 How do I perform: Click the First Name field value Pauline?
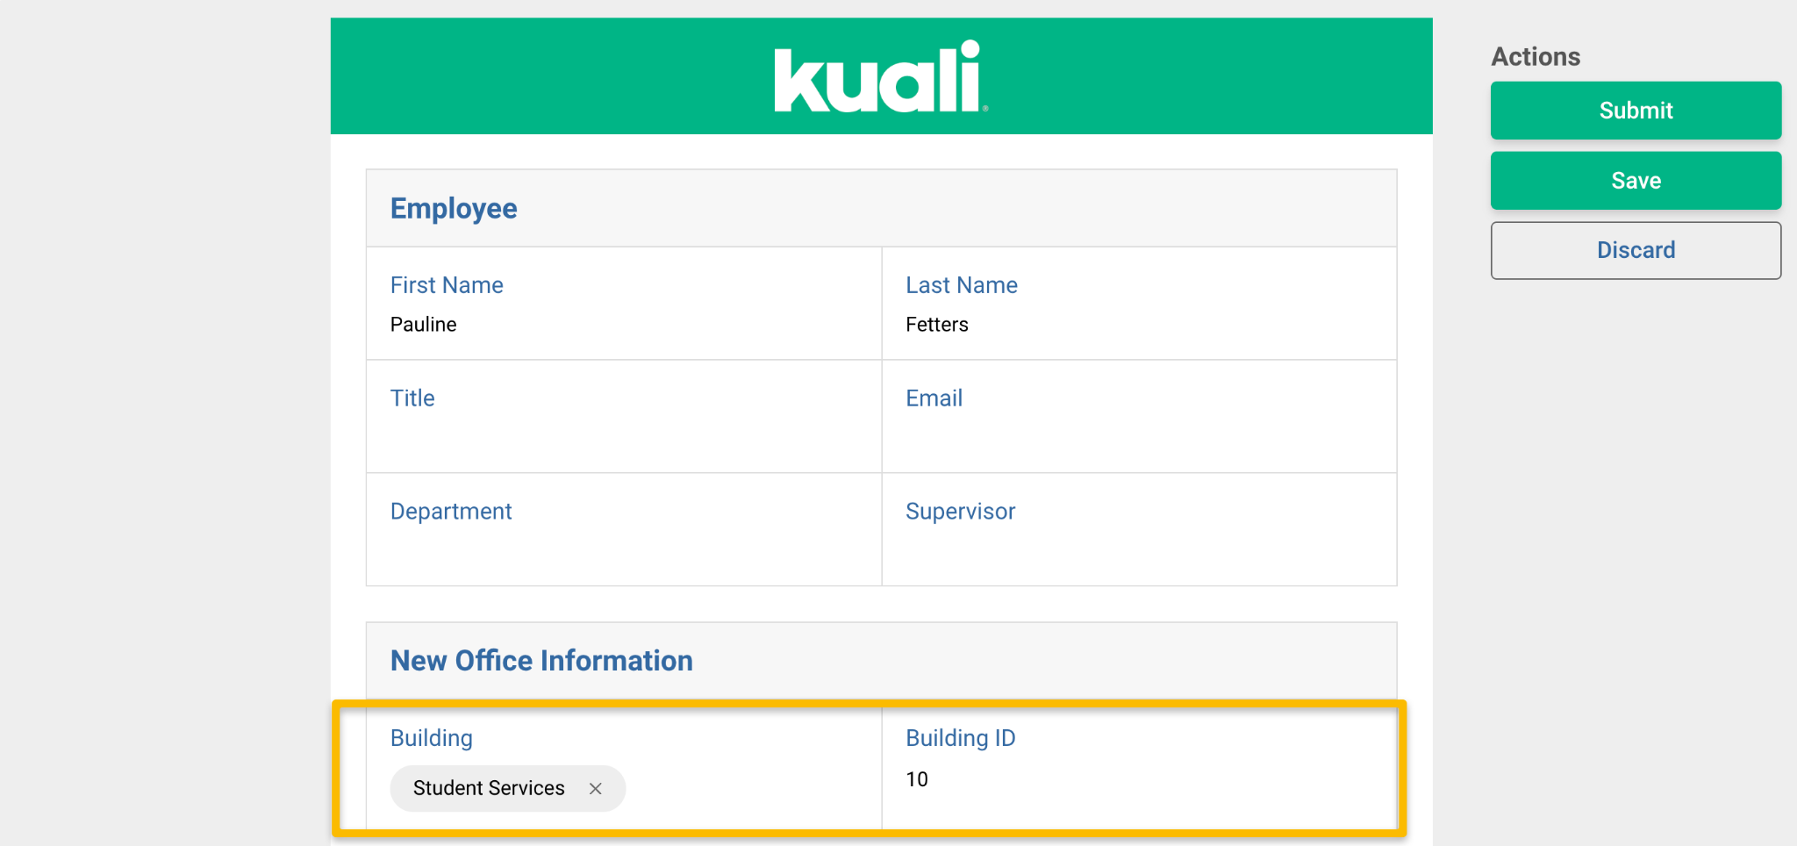[x=424, y=325]
